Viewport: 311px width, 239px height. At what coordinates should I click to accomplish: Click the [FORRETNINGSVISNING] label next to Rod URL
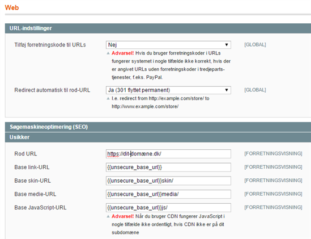point(273,153)
